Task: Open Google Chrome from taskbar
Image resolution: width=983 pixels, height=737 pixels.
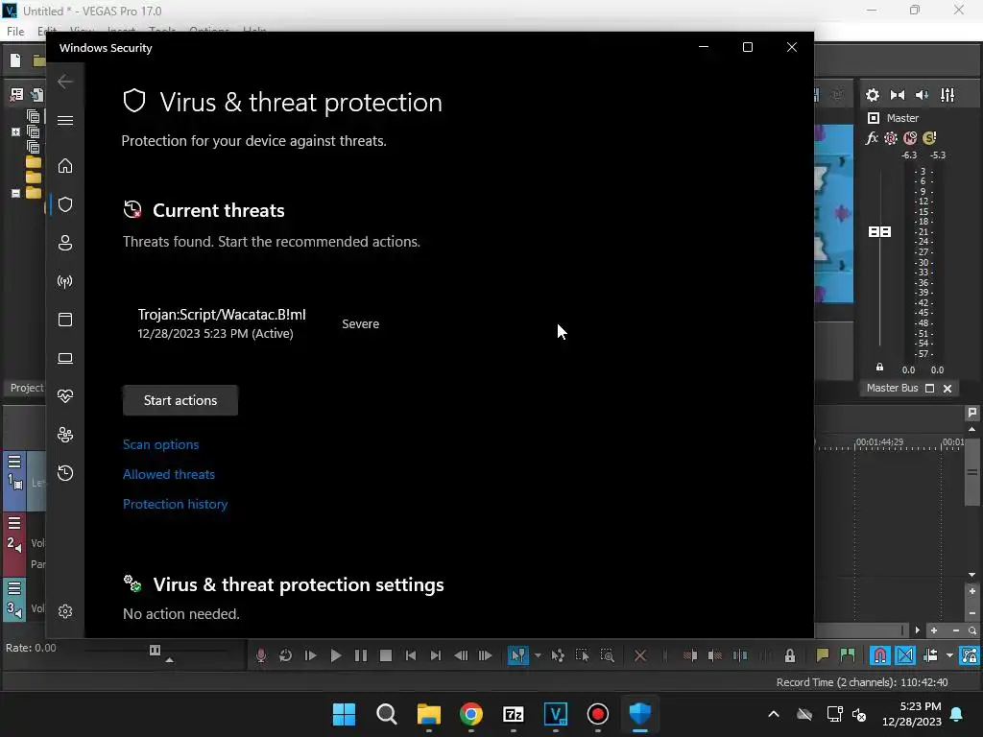Action: click(x=470, y=714)
